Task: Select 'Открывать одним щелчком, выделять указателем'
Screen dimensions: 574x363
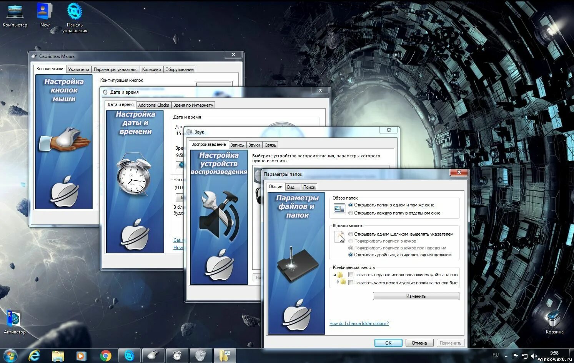Action: pyautogui.click(x=350, y=234)
